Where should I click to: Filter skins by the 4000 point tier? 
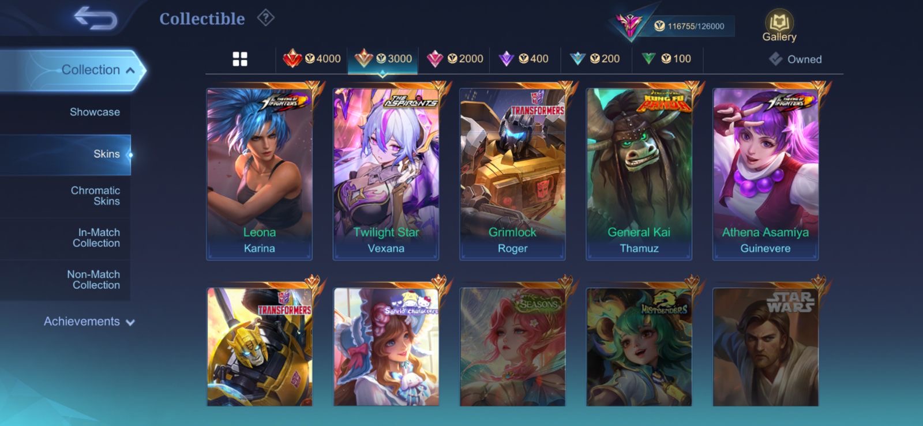312,59
